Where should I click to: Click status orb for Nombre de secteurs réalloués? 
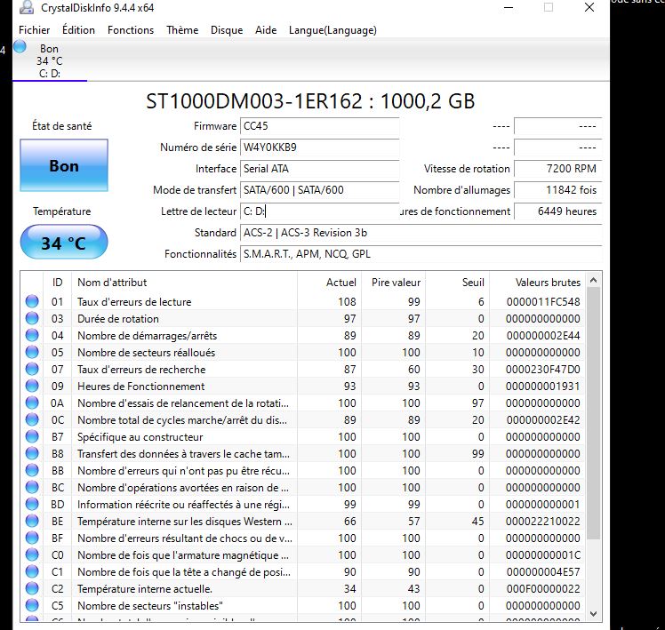32,352
